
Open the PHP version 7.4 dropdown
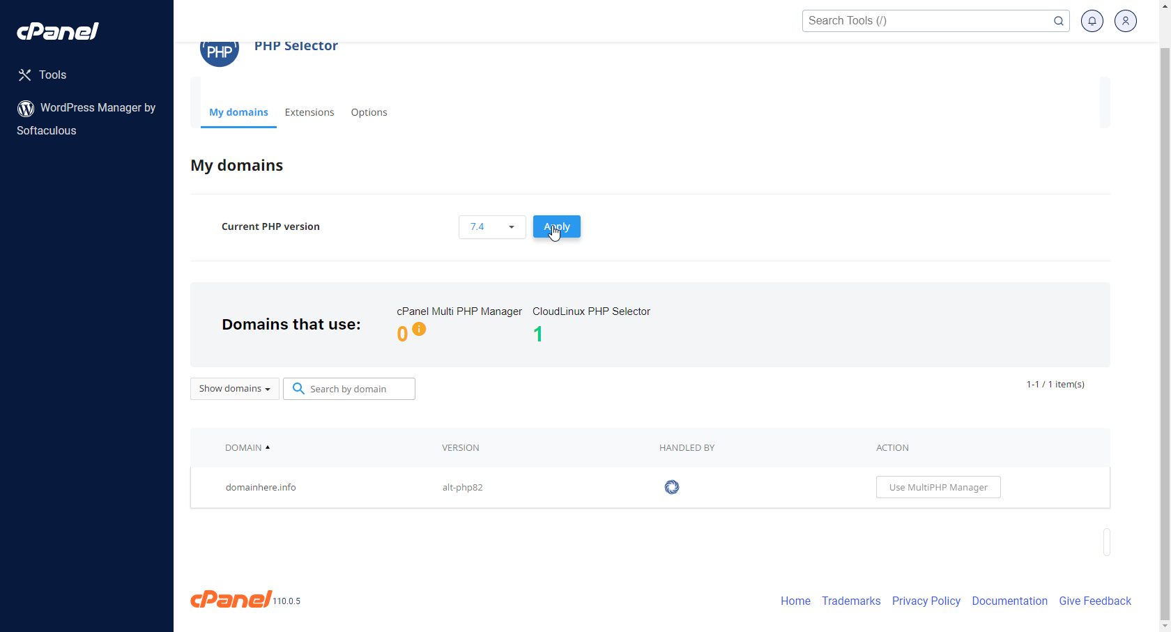click(x=492, y=227)
